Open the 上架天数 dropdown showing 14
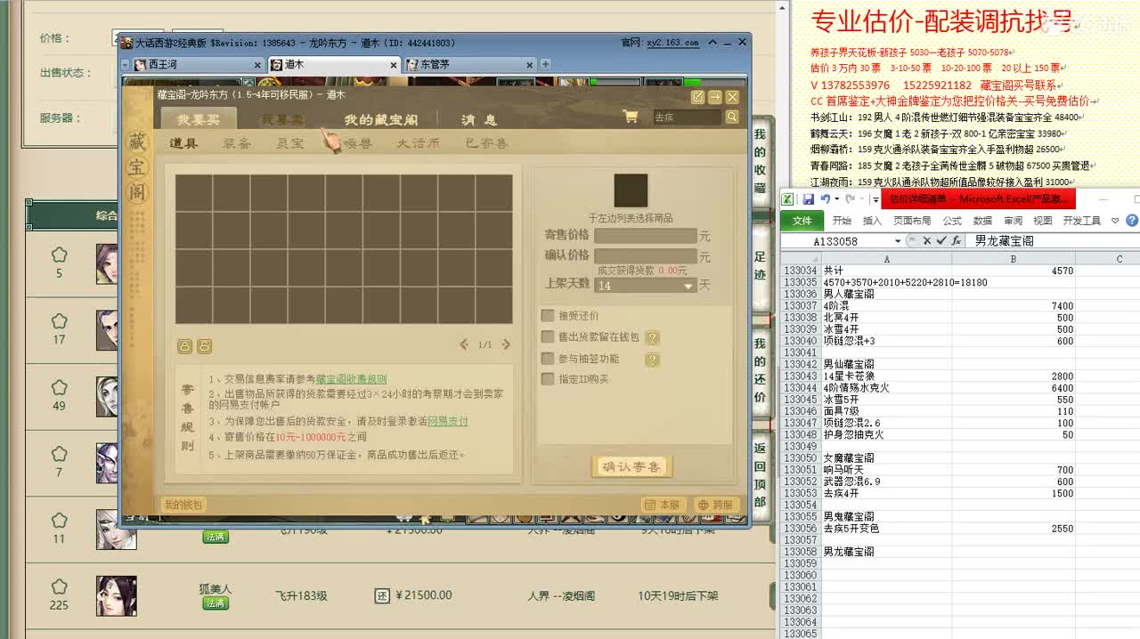The width and height of the screenshot is (1140, 639). point(646,286)
